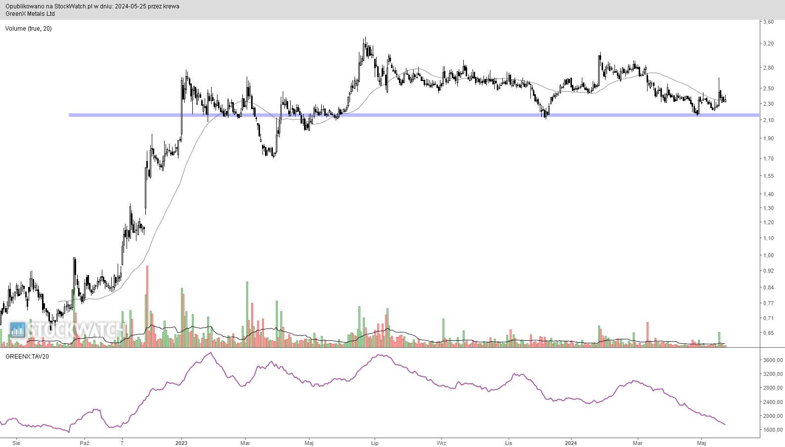Click the 'Paź' month label on time axis
Viewport: 785px width, 447px height.
[x=84, y=443]
